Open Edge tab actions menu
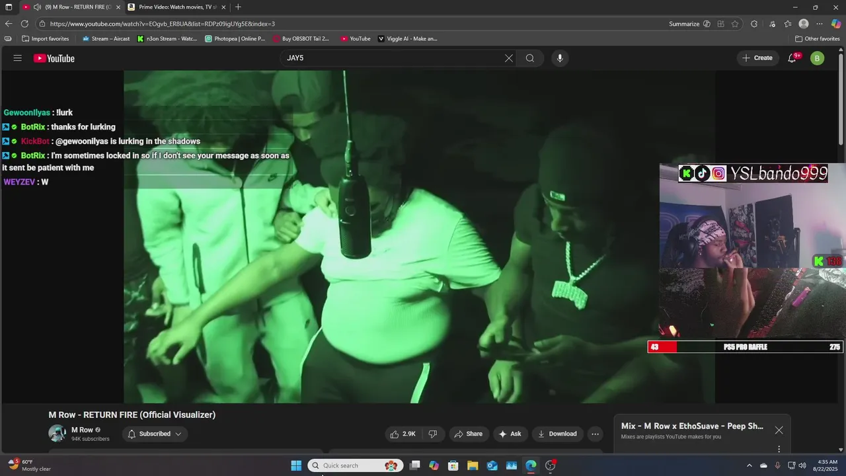The image size is (846, 476). (9, 7)
